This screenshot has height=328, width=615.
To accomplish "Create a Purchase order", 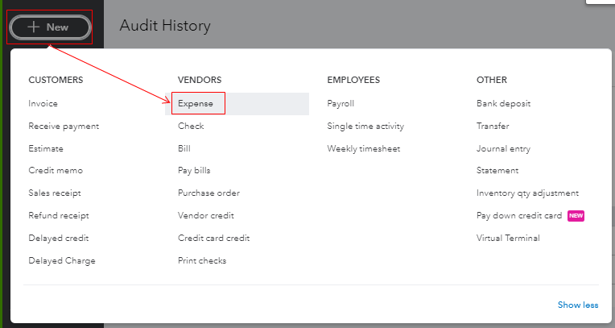I will (x=208, y=193).
